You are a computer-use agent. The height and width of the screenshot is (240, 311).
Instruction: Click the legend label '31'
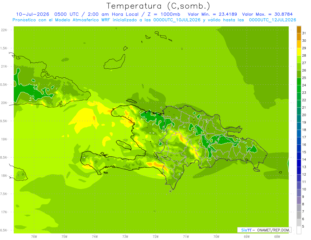[x=304, y=33]
